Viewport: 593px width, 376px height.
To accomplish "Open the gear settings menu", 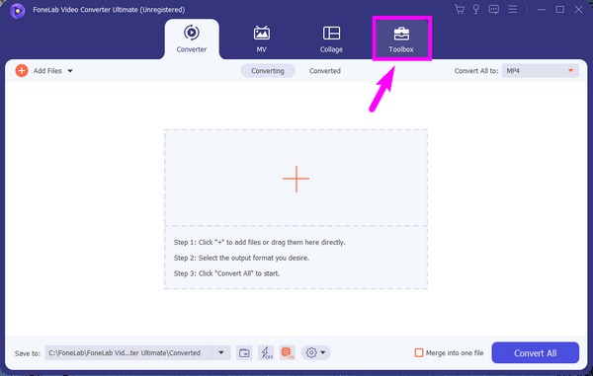I will coord(316,353).
